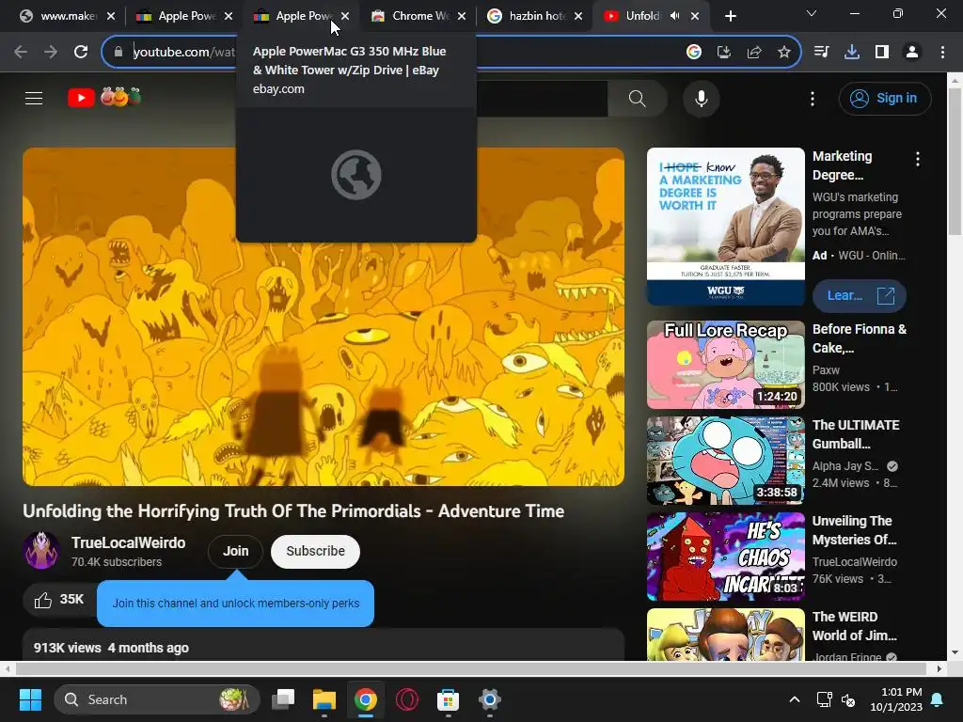
Task: Open The WEIRD World of Jimmy title
Action: pyautogui.click(x=854, y=626)
